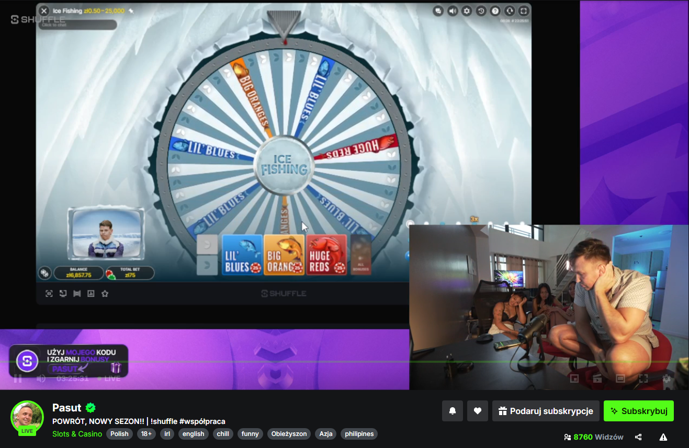Select the irl tag
This screenshot has height=448, width=689.
tap(167, 434)
